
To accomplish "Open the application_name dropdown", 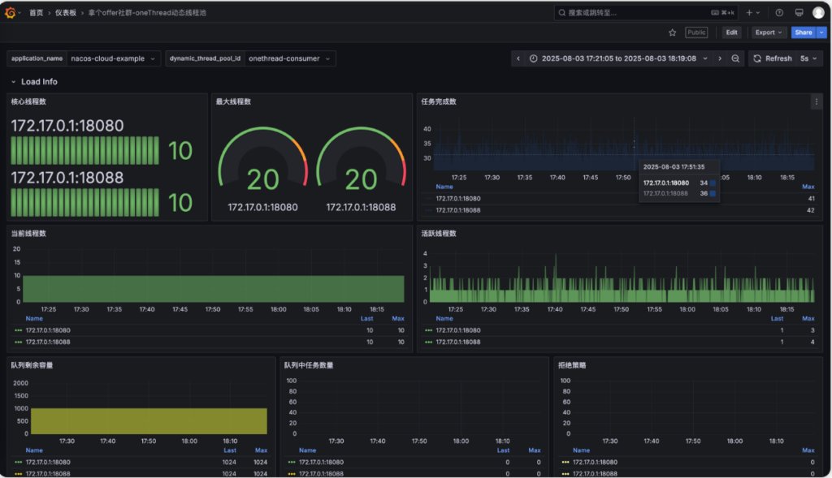I will click(115, 58).
